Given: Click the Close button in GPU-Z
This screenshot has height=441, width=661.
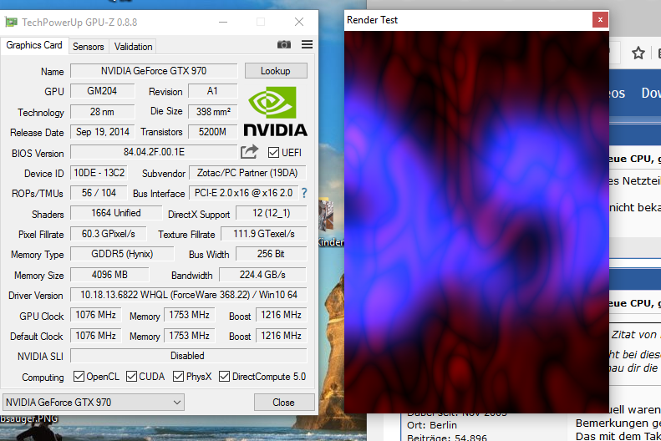Looking at the screenshot, I should tap(284, 403).
